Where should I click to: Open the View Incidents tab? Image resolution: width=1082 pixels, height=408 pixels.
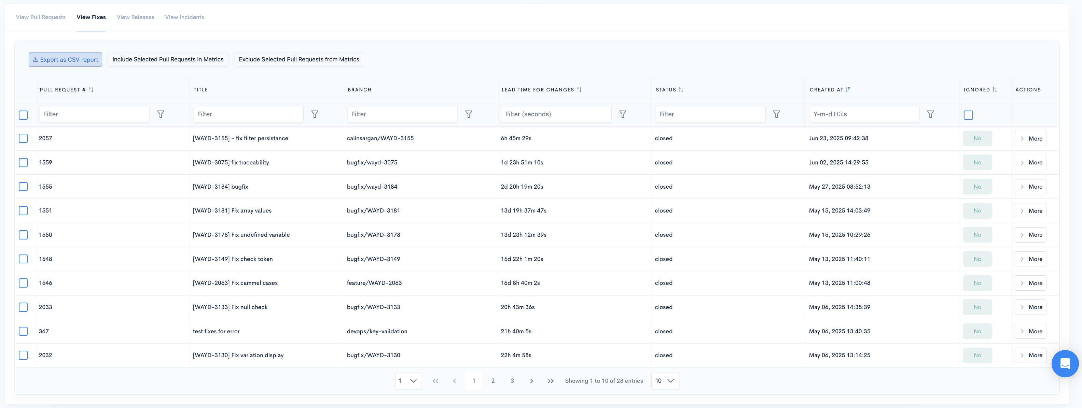[184, 17]
